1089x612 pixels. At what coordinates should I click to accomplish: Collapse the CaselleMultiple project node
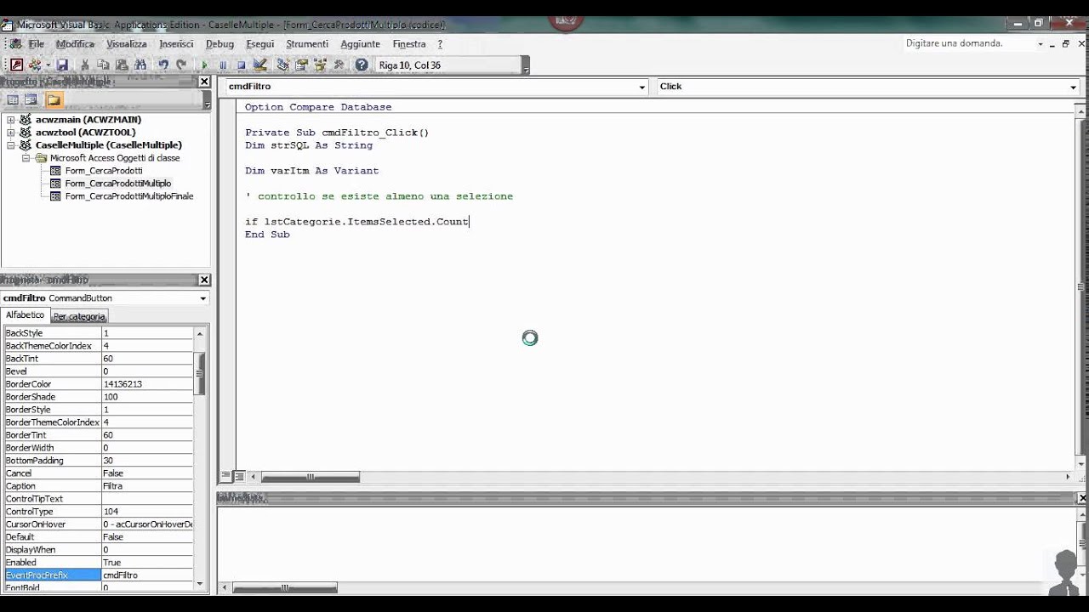point(11,145)
